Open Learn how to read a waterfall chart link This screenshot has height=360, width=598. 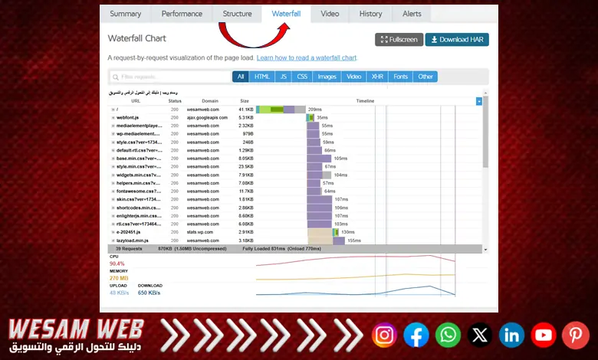tap(307, 58)
